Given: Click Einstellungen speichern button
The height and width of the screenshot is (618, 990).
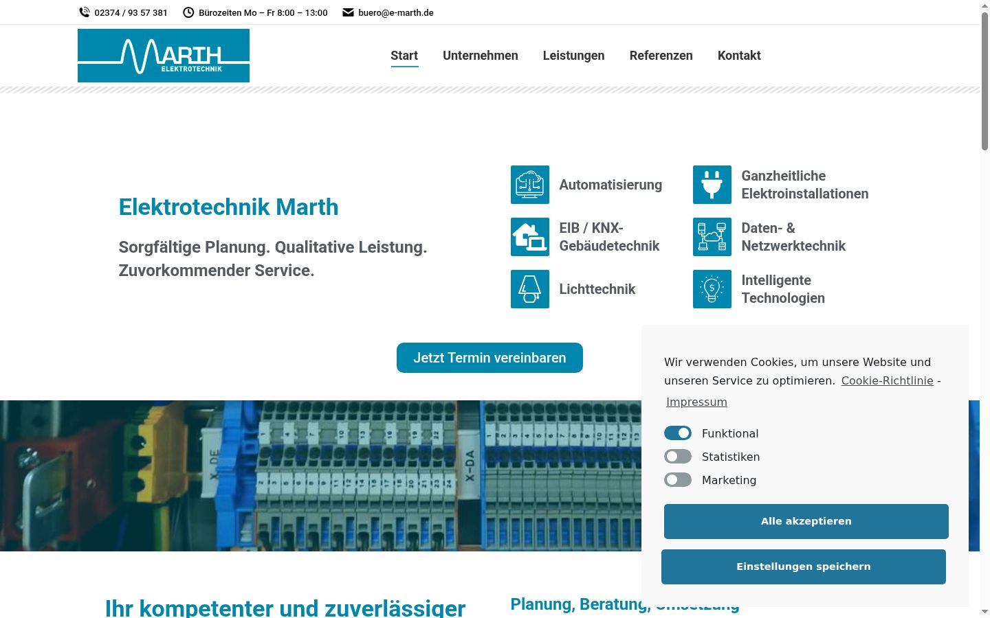Looking at the screenshot, I should point(804,566).
